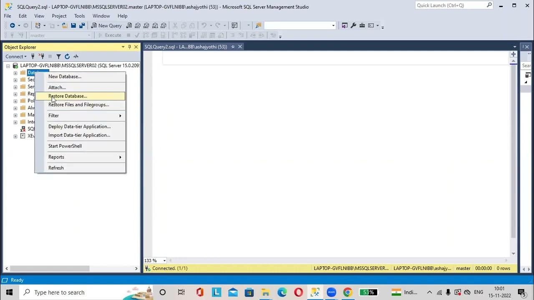Choose Start PowerShell from context menu
The image size is (534, 300).
tap(80, 146)
